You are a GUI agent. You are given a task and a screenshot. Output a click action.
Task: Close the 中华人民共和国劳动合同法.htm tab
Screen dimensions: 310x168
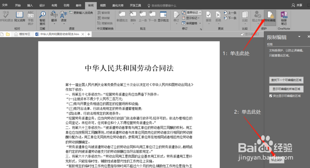[83, 34]
